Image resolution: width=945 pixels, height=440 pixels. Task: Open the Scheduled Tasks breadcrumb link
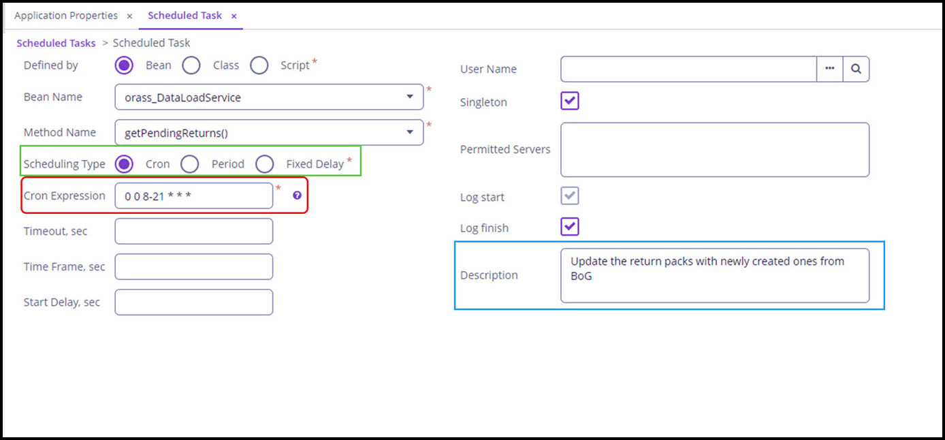[x=55, y=42]
